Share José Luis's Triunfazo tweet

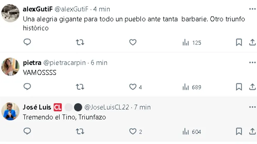coord(252,131)
